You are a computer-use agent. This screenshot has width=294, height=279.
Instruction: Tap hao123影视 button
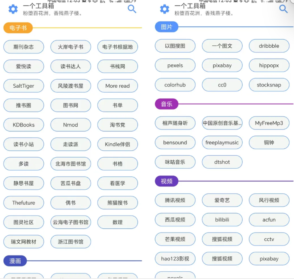pyautogui.click(x=175, y=258)
